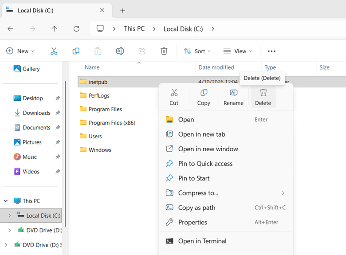
Task: Go up one folder level
Action: point(54,29)
